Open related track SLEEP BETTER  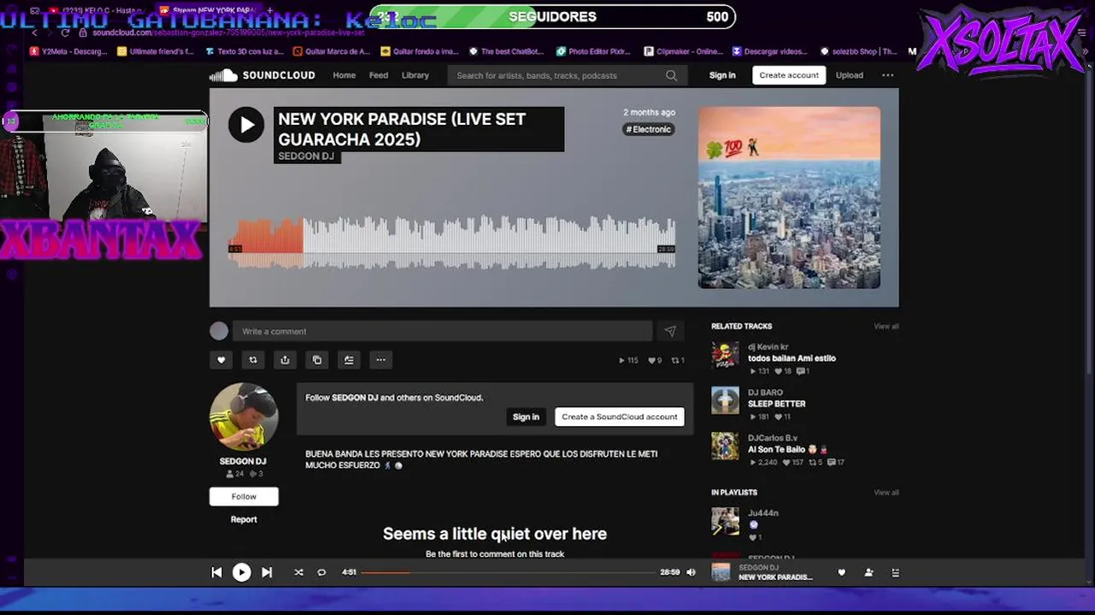coord(777,404)
